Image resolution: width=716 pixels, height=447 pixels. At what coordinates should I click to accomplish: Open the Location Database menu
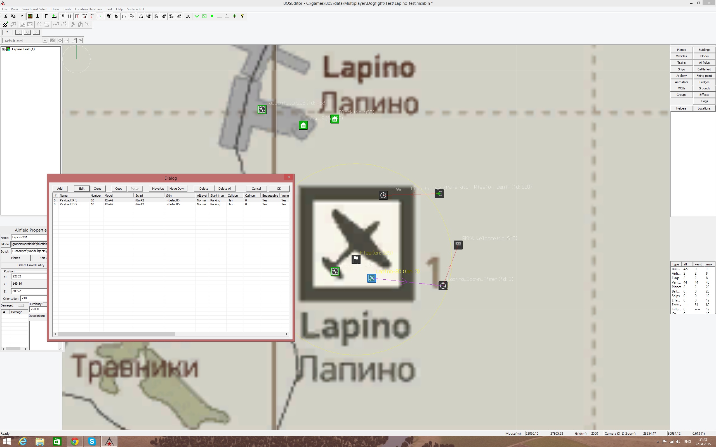(88, 9)
